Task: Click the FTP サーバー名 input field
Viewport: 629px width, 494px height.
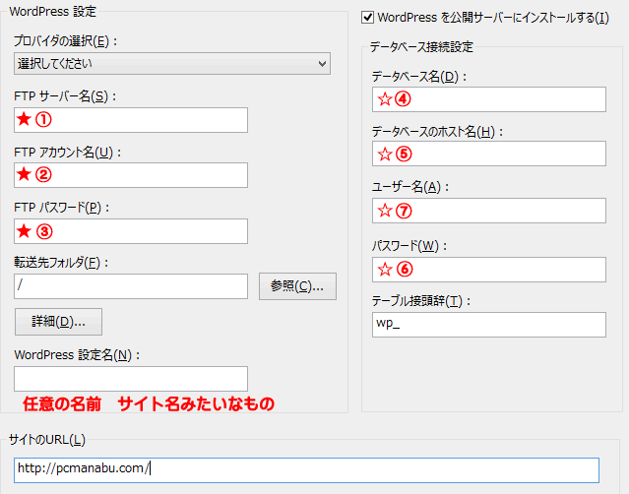Action: coord(131,120)
